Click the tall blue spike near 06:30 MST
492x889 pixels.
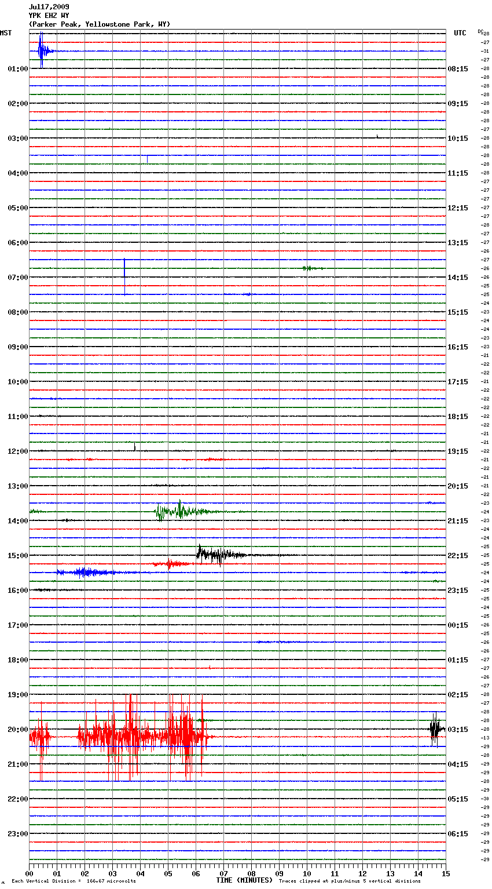tap(124, 276)
